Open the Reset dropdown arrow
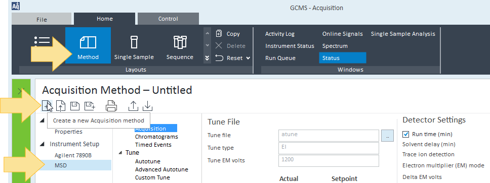 click(248, 58)
